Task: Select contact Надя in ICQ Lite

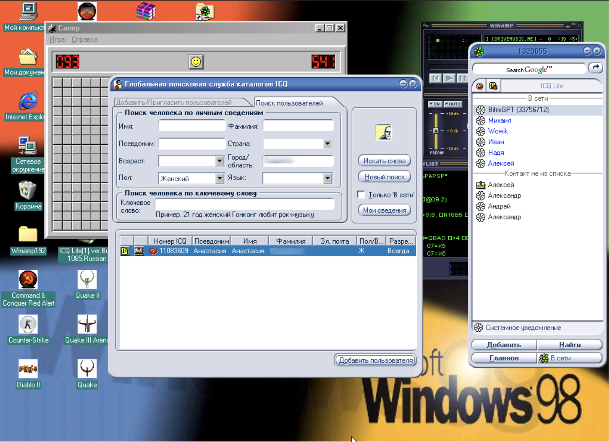Action: coord(538,153)
